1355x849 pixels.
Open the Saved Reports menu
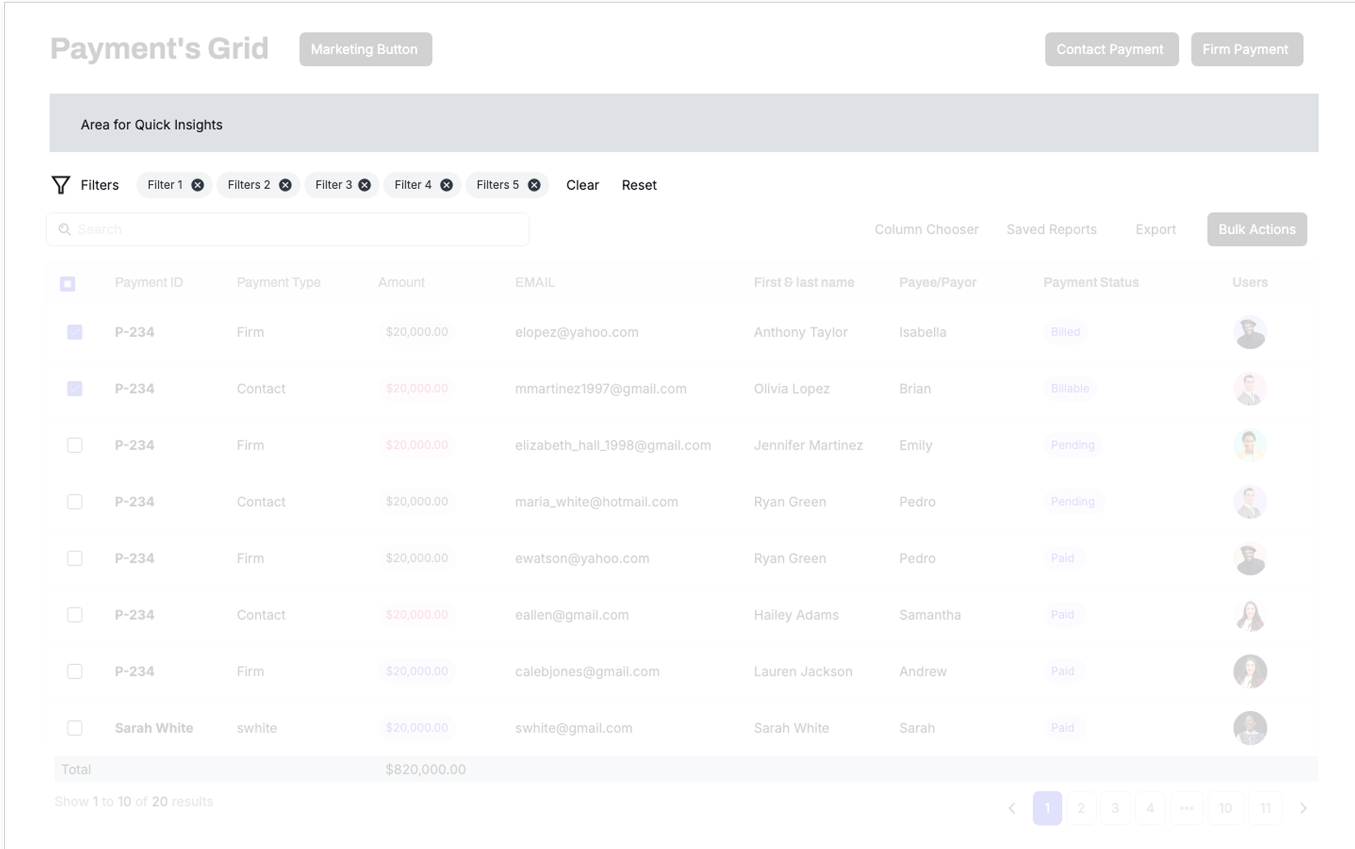1052,229
